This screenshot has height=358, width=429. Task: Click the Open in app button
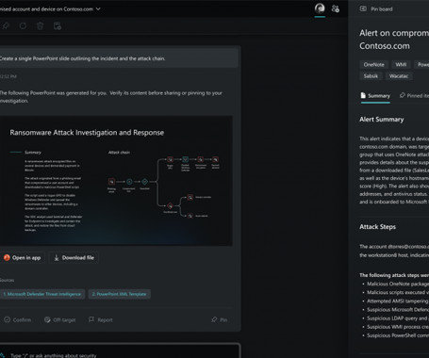pos(23,258)
